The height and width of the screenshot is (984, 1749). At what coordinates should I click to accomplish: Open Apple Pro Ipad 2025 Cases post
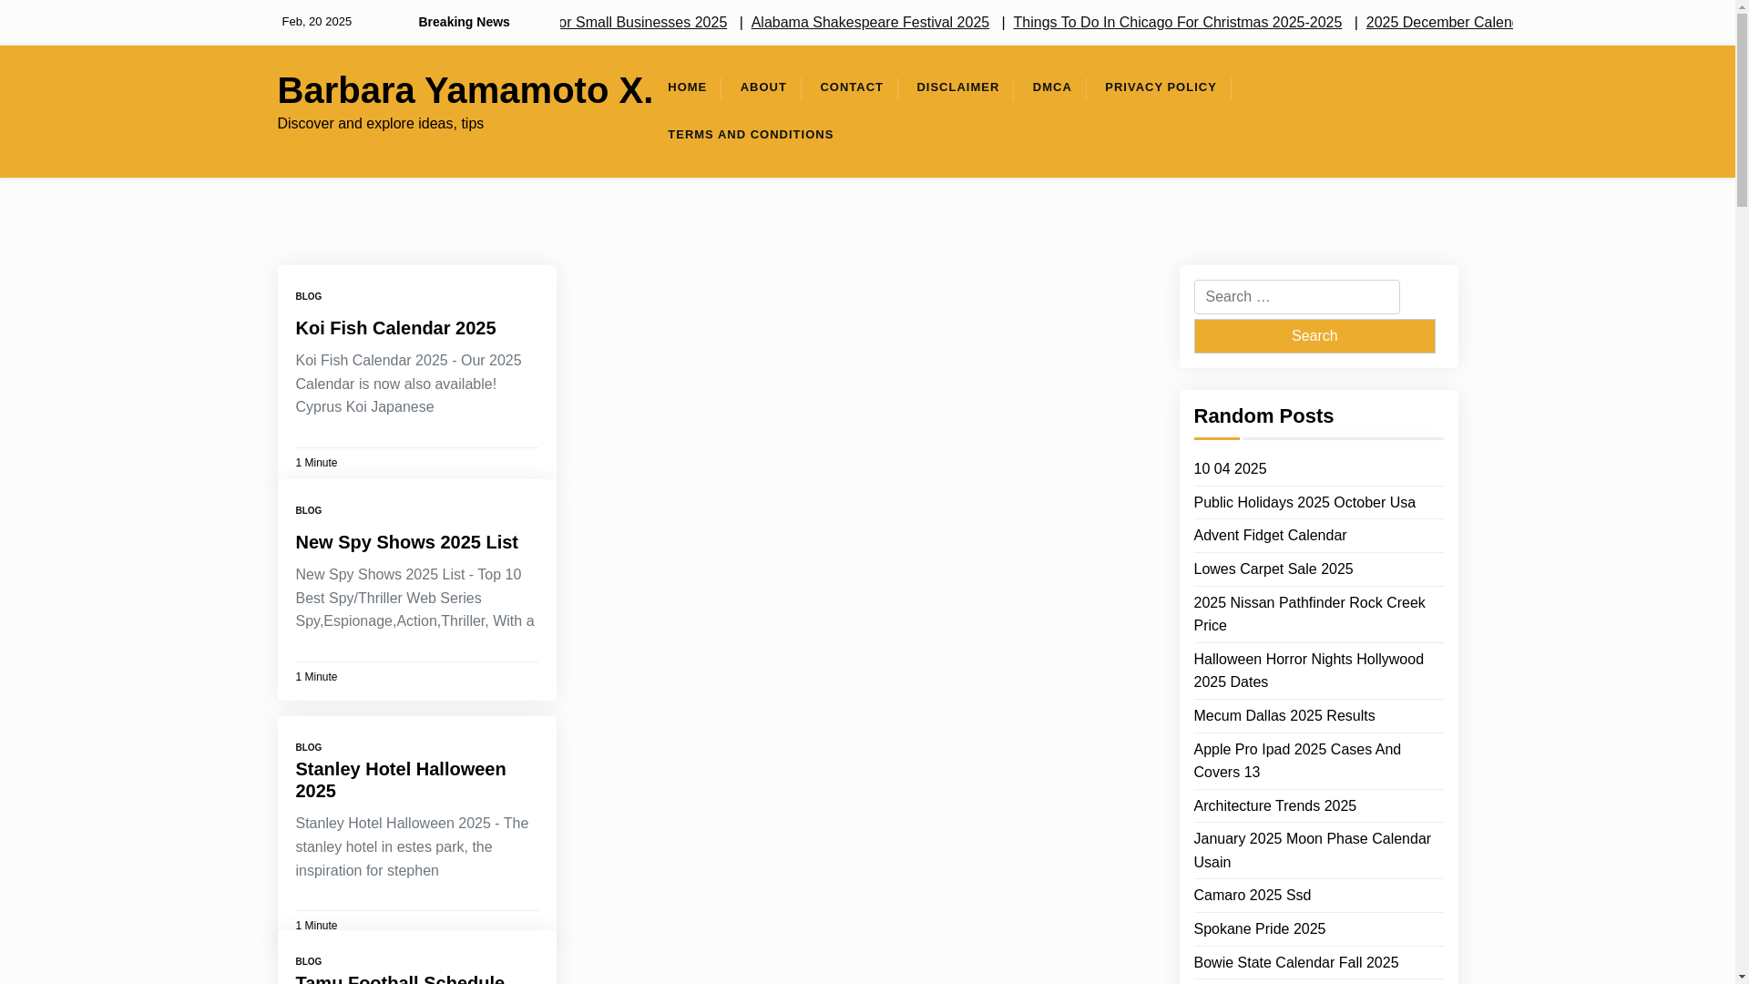(x=1297, y=761)
